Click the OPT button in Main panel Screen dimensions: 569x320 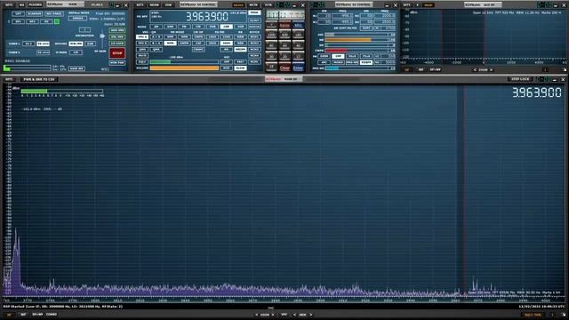(18, 14)
